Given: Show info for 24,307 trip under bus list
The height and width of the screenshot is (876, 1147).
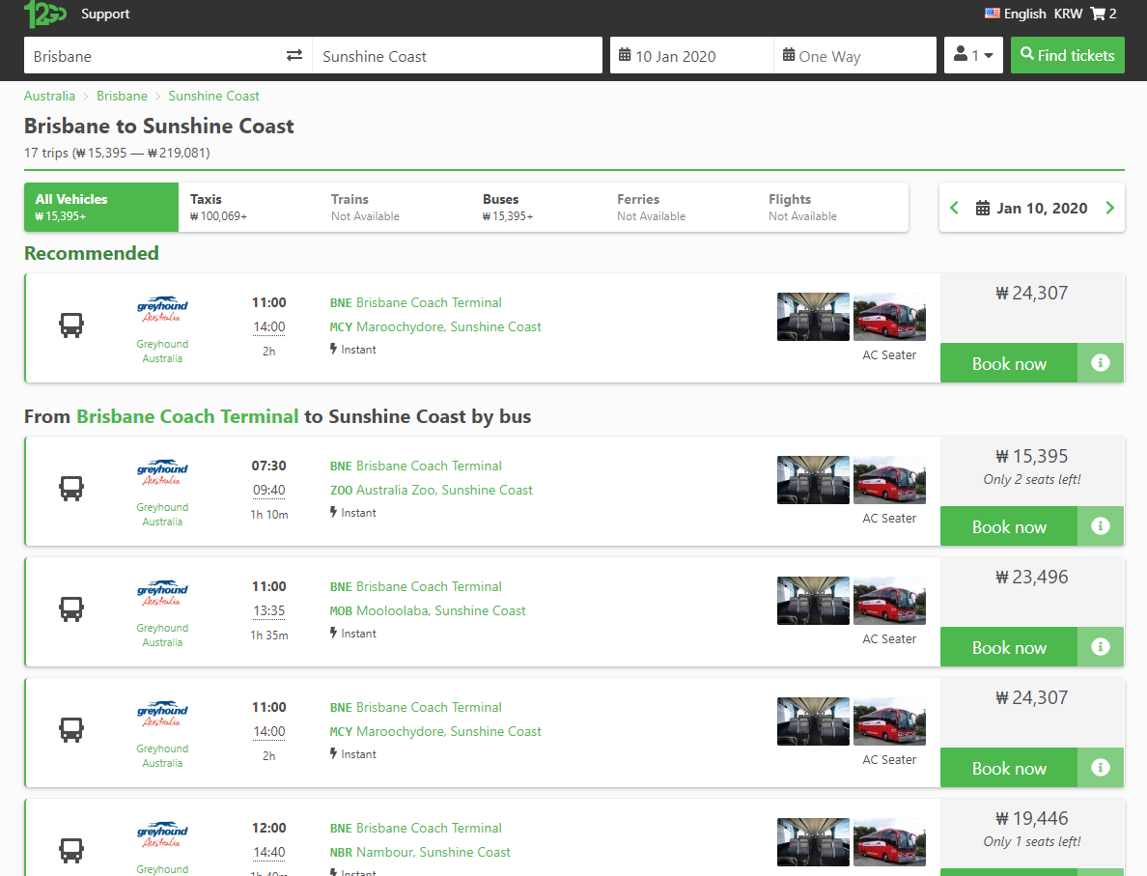Looking at the screenshot, I should [1101, 768].
